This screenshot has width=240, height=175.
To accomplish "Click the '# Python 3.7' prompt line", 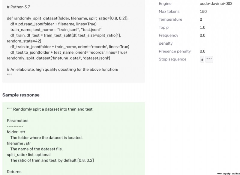I will click(18, 7).
